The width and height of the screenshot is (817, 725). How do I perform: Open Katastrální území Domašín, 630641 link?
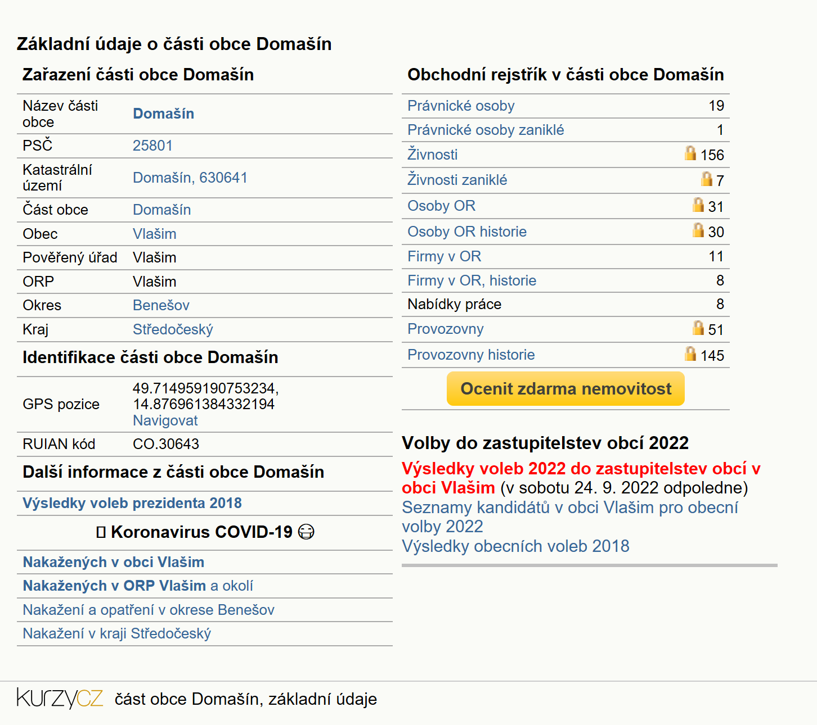190,178
